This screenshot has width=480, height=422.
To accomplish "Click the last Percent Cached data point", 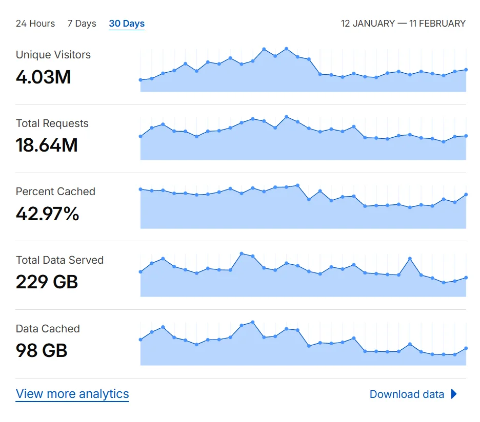I will (x=466, y=195).
